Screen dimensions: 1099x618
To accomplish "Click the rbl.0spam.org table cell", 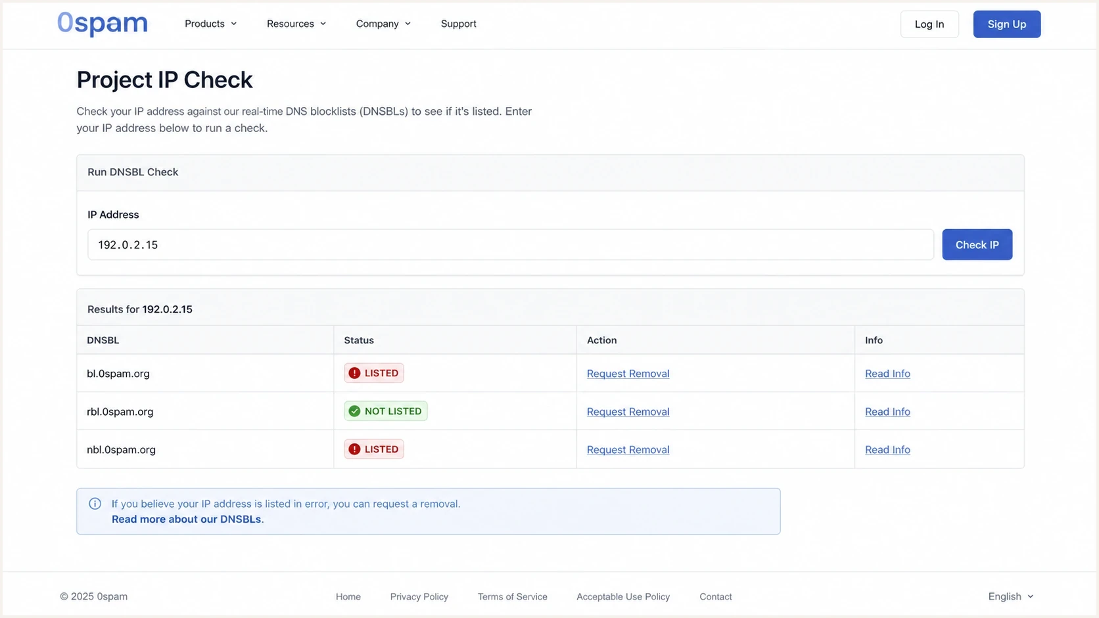I will coord(205,411).
